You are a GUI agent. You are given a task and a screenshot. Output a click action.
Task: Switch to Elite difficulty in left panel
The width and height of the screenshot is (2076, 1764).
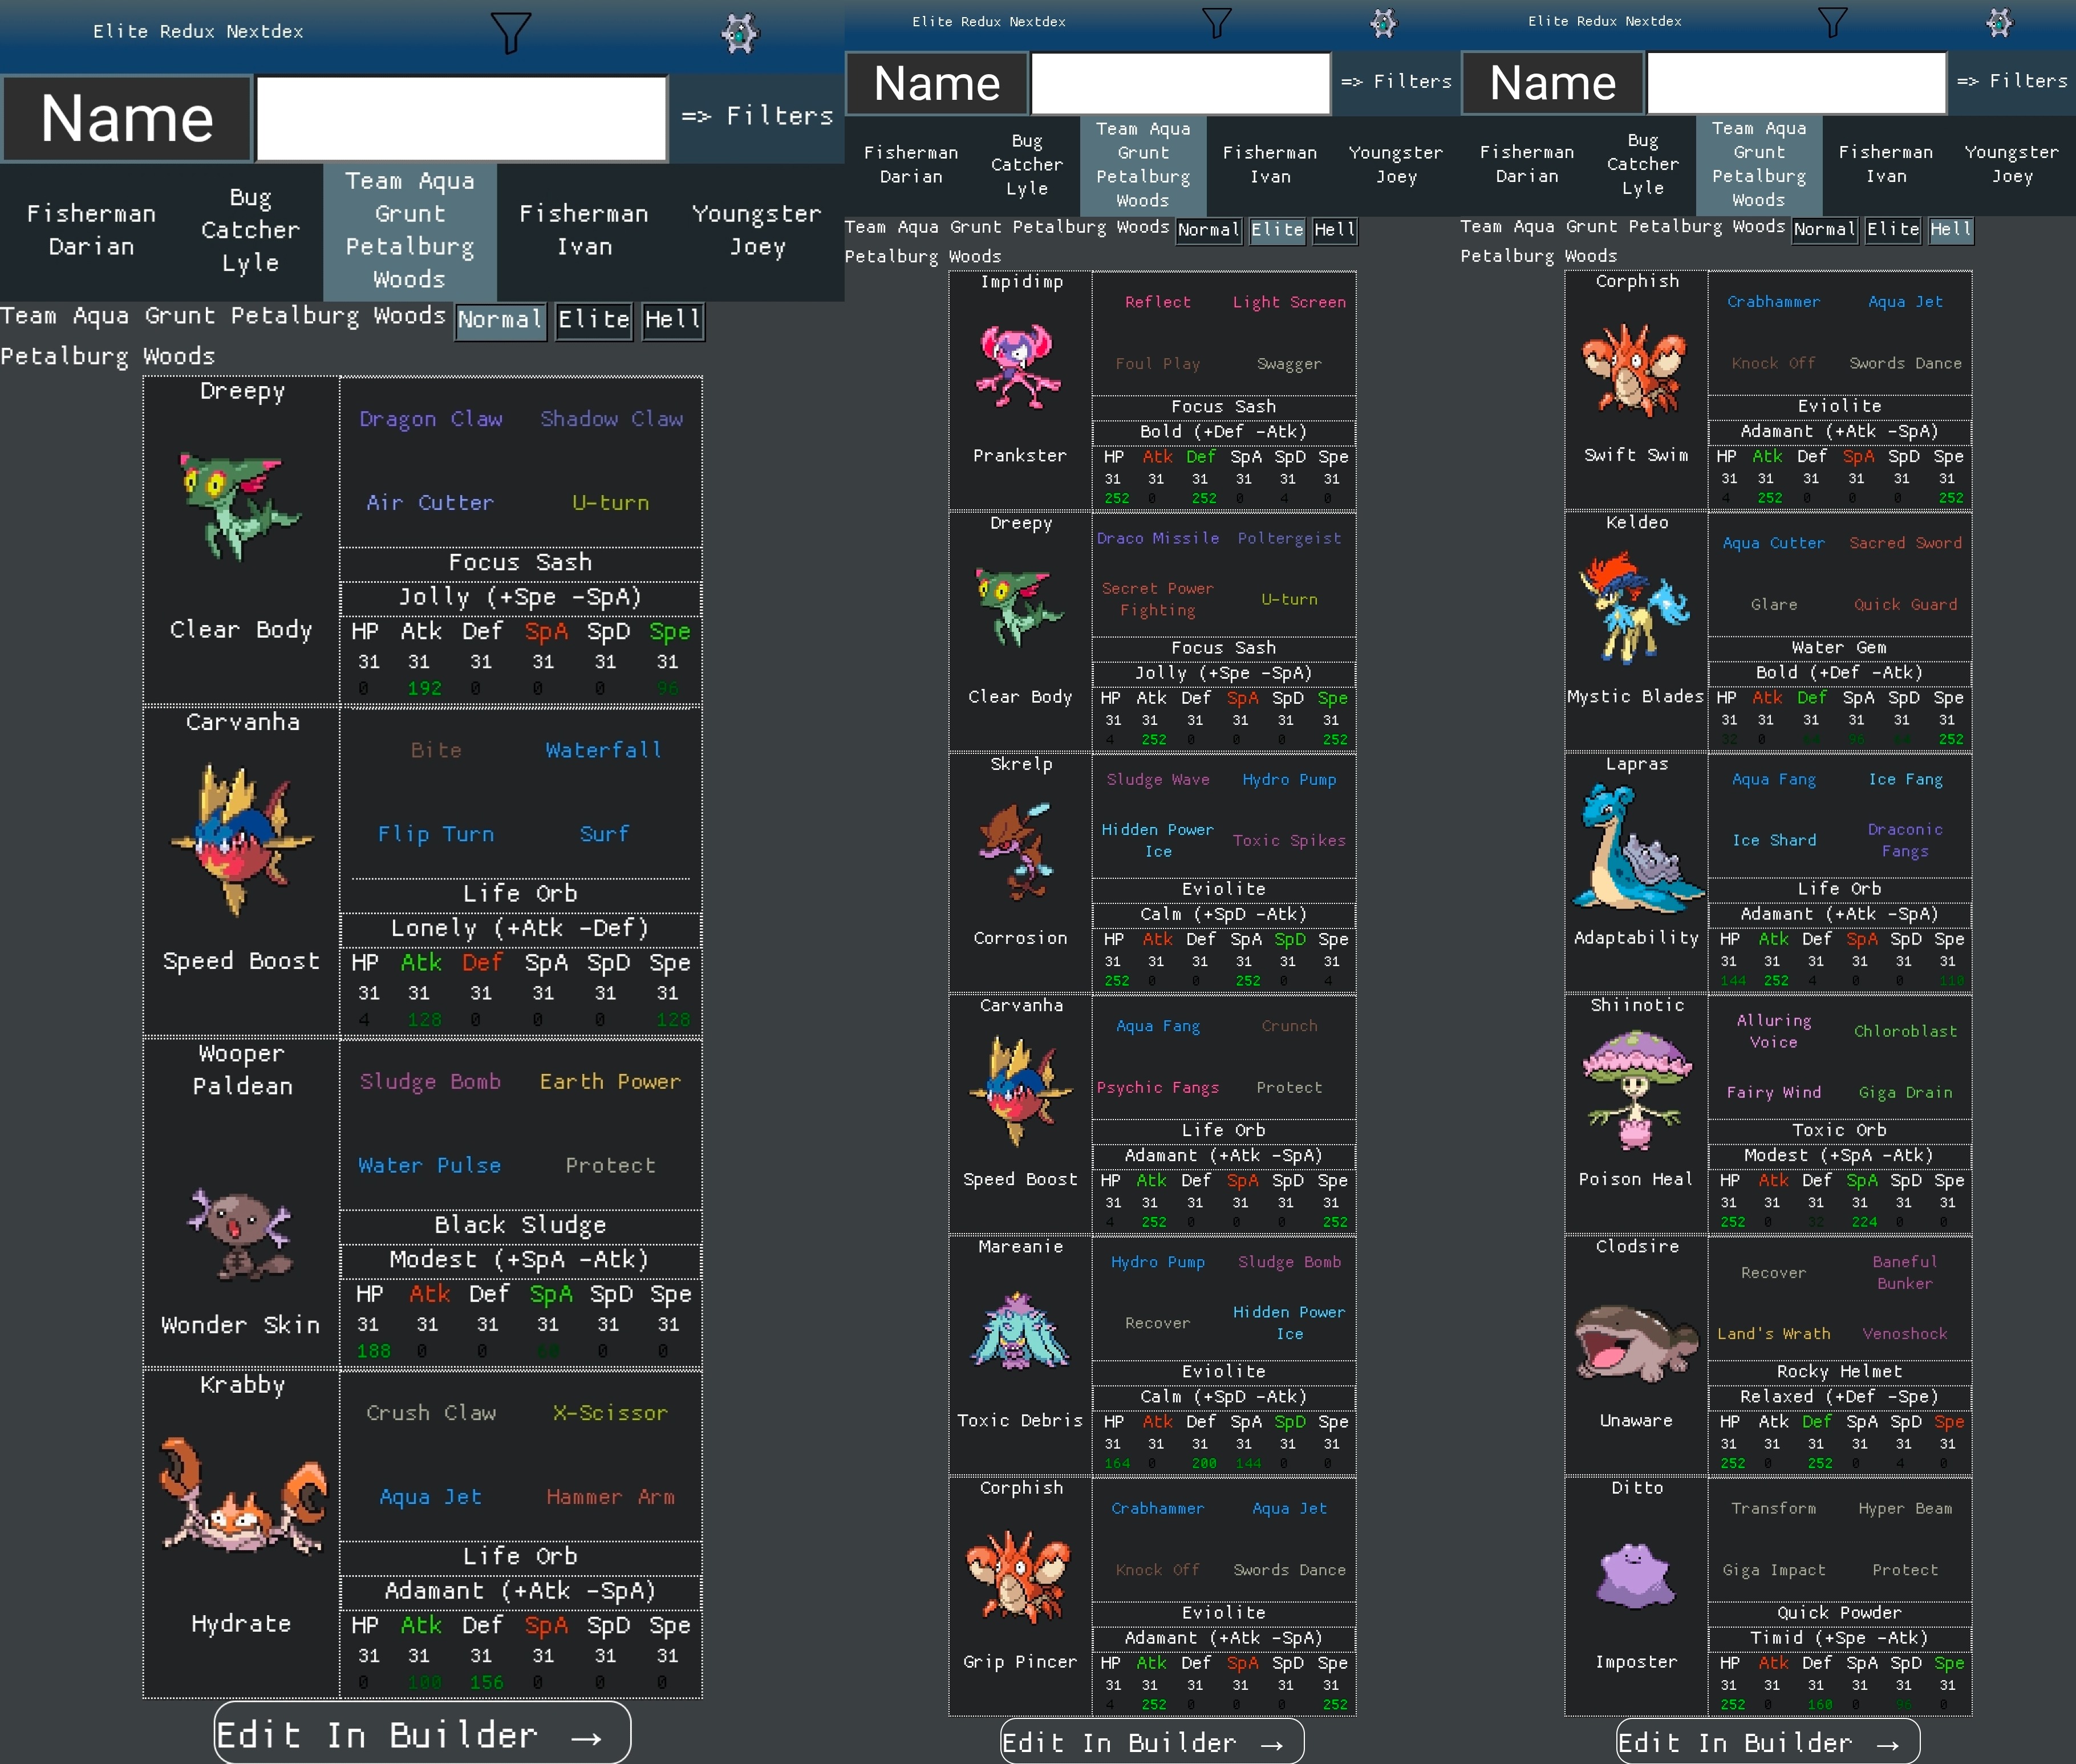pos(594,320)
